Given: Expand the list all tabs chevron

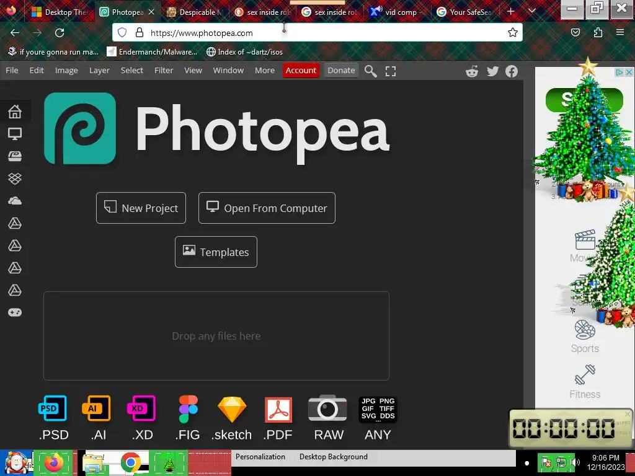Looking at the screenshot, I should pyautogui.click(x=532, y=11).
